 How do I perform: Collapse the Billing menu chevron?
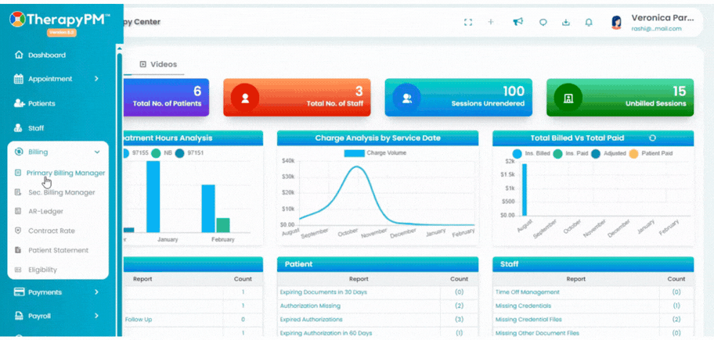coord(96,152)
